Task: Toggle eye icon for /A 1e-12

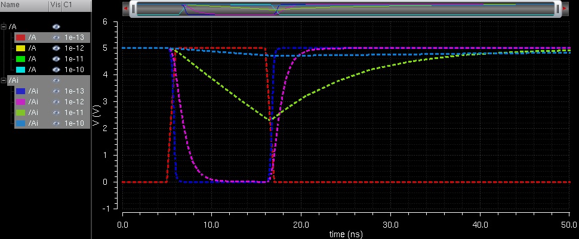Action: click(x=56, y=48)
